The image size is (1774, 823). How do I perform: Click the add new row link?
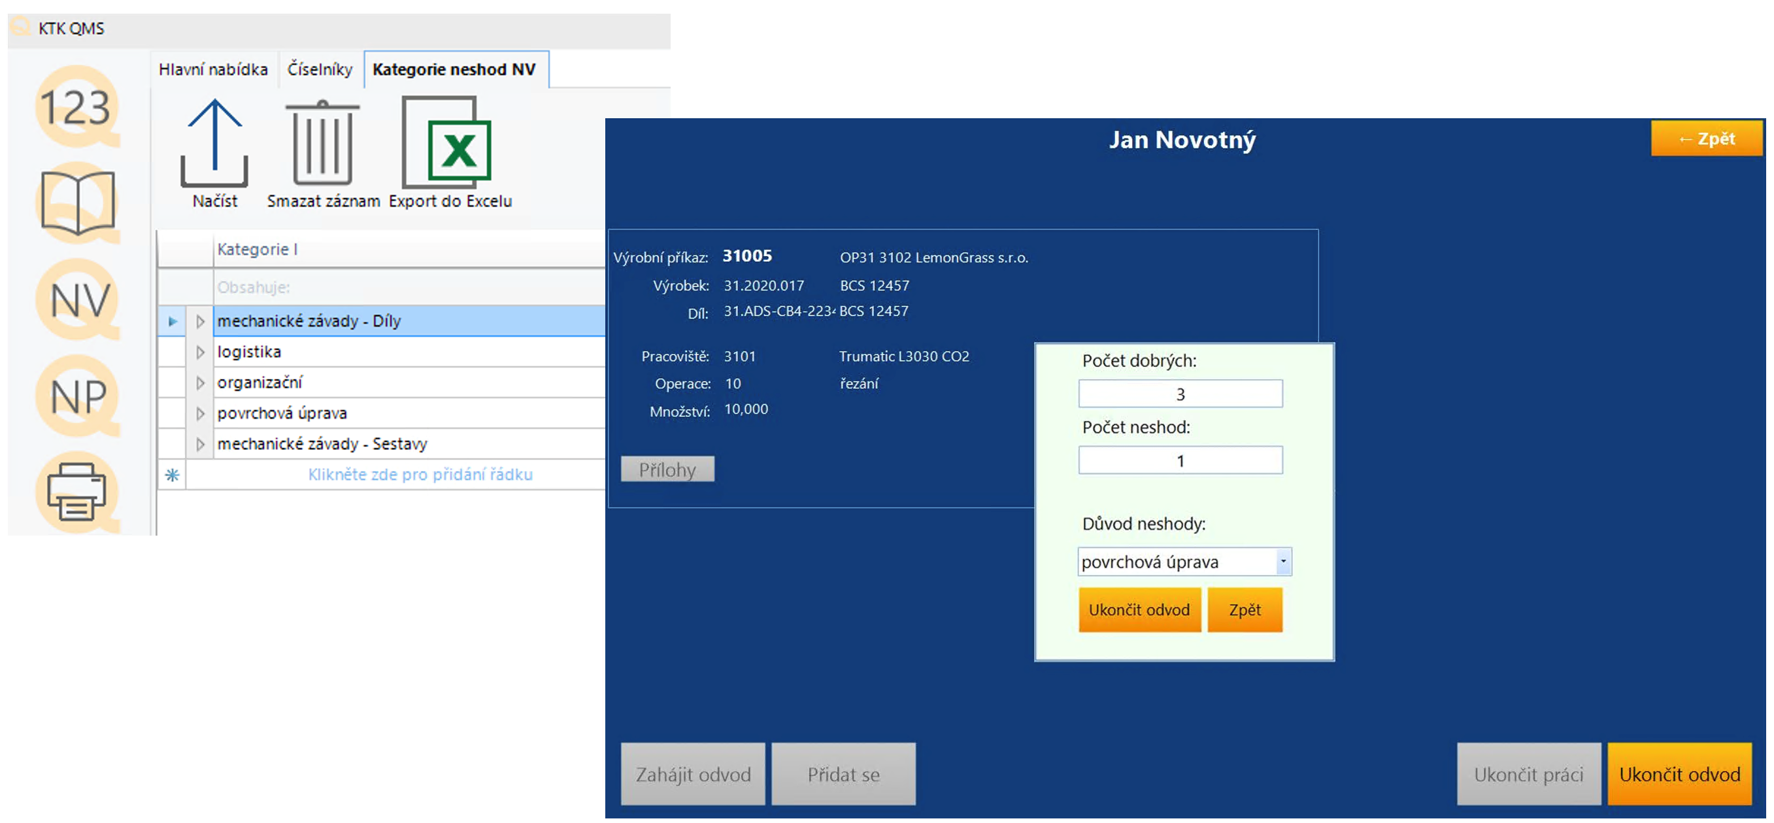(420, 475)
